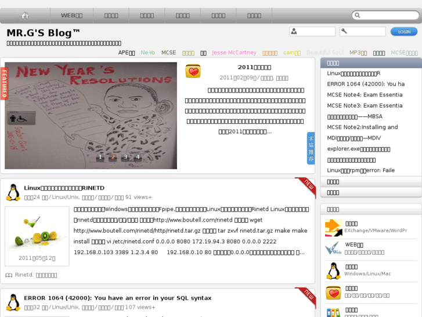Select the Jesse McCartney tag link

234,52
